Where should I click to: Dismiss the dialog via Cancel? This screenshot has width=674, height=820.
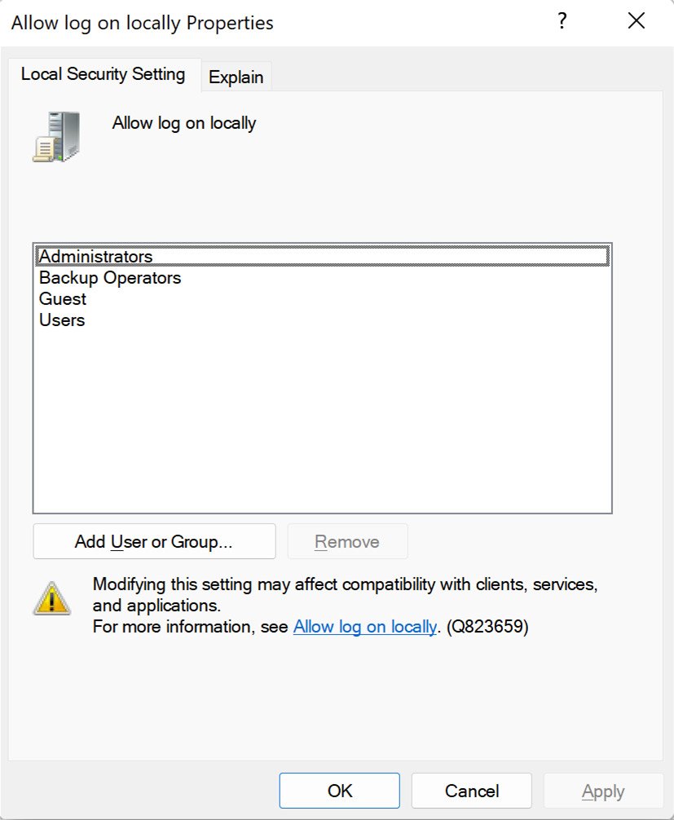point(471,790)
